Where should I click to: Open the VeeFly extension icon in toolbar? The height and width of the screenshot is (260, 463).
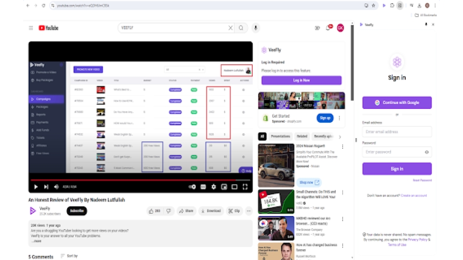tap(384, 5)
